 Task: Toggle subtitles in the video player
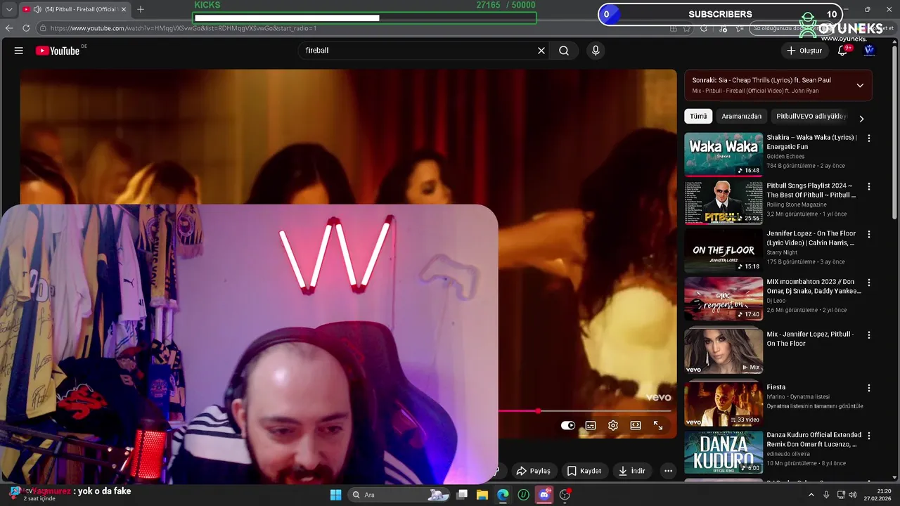[591, 425]
